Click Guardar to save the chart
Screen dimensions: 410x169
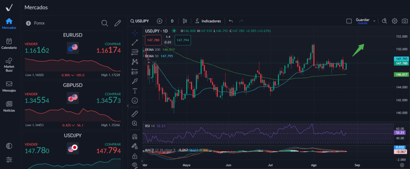[x=362, y=21]
